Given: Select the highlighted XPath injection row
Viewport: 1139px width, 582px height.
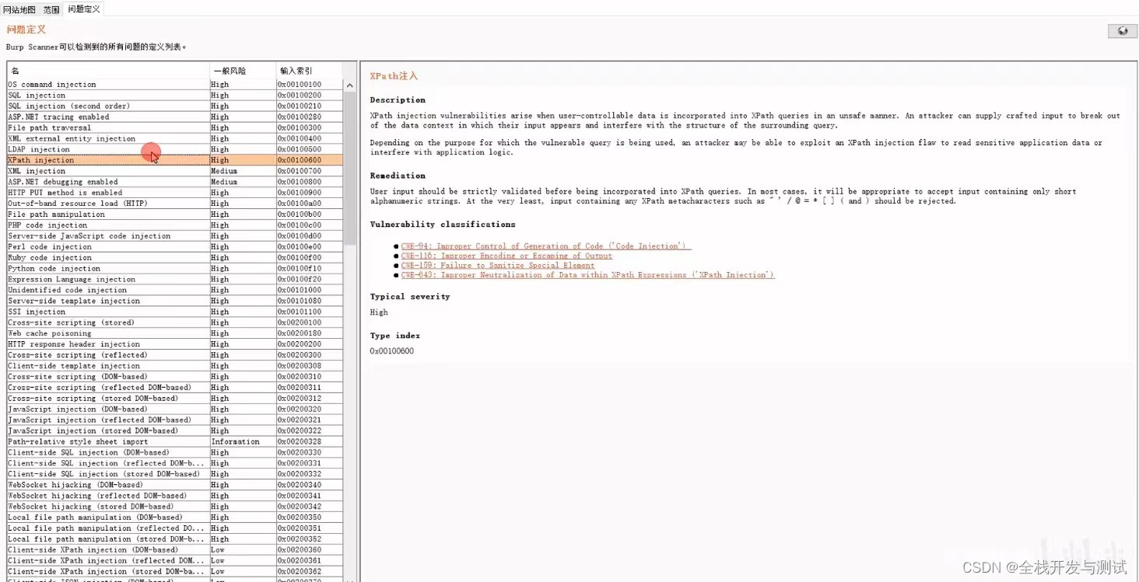Looking at the screenshot, I should 175,160.
